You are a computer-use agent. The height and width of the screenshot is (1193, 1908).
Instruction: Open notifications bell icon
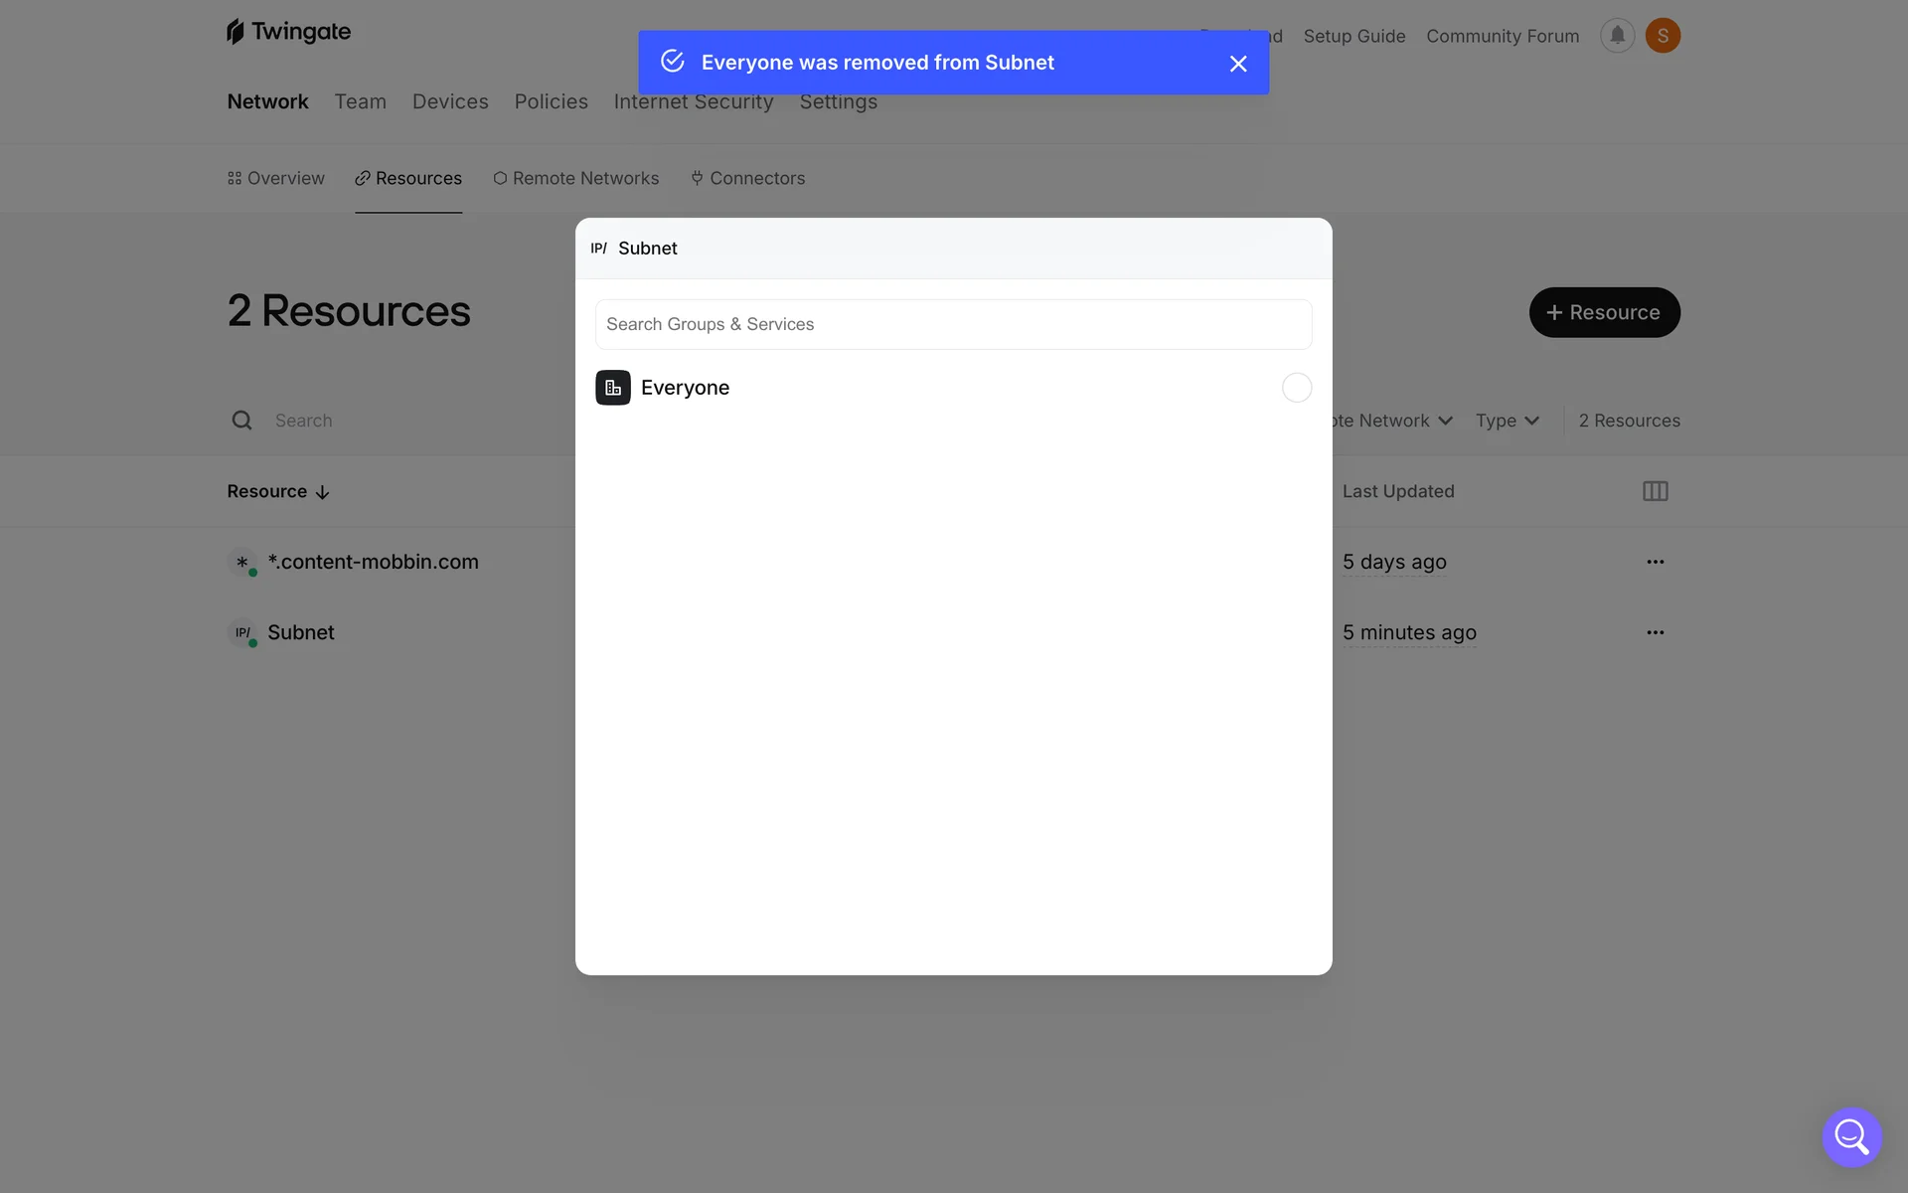[1617, 36]
